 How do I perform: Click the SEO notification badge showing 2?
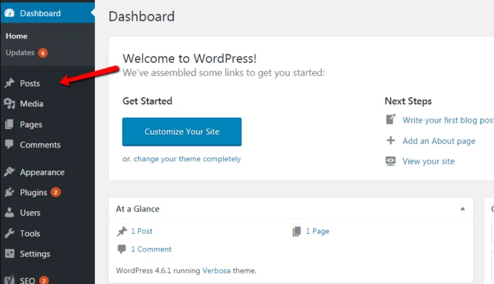pyautogui.click(x=44, y=280)
